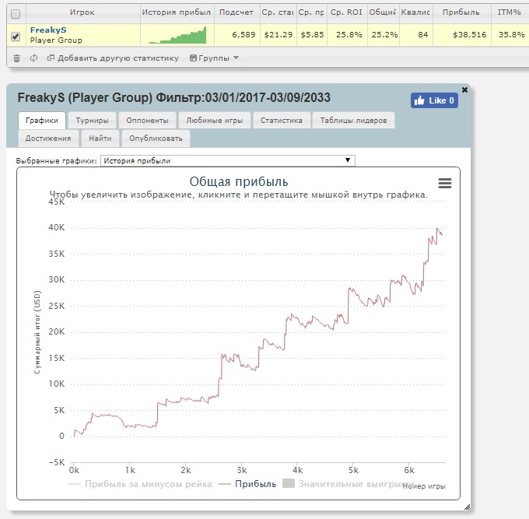This screenshot has height=519, width=529.
Task: Open the История прибыли chart dropdown
Action: coord(228,160)
